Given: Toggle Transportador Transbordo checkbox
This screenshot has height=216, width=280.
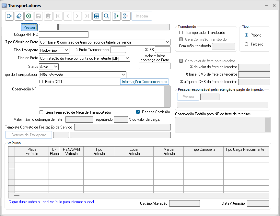Looking at the screenshot, I should click(181, 33).
